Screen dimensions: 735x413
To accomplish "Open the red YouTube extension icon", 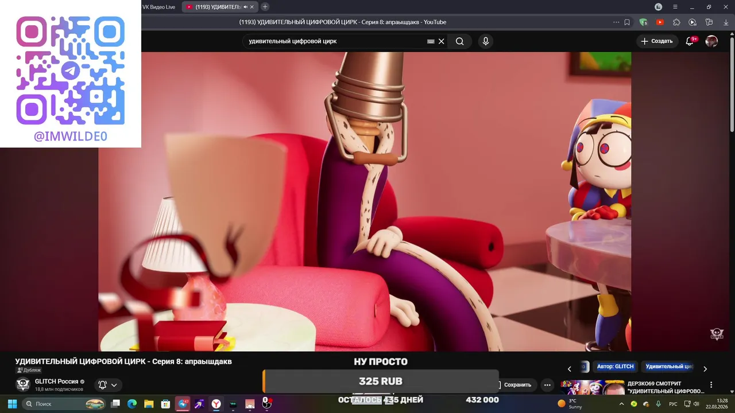I will pos(660,22).
